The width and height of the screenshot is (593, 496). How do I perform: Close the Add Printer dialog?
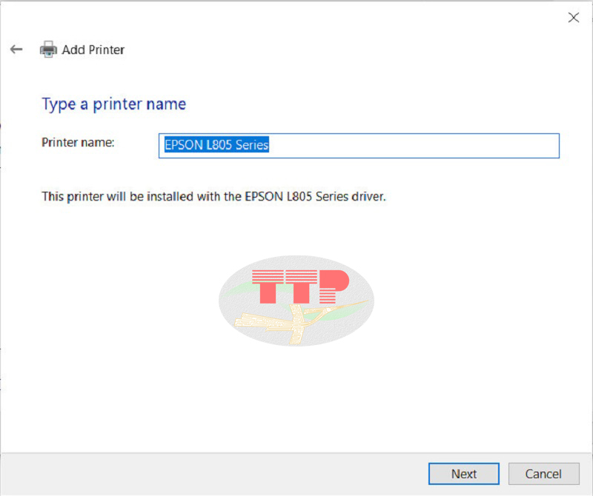[573, 17]
